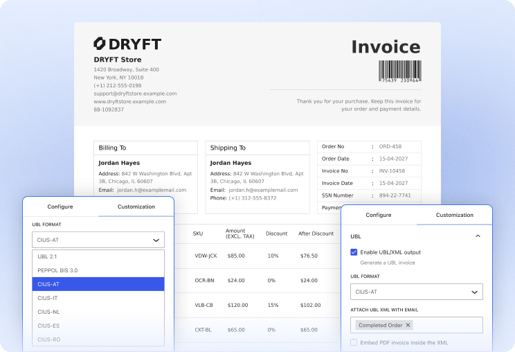515x352 pixels.
Task: Click the After Discount column header
Action: coord(316,234)
